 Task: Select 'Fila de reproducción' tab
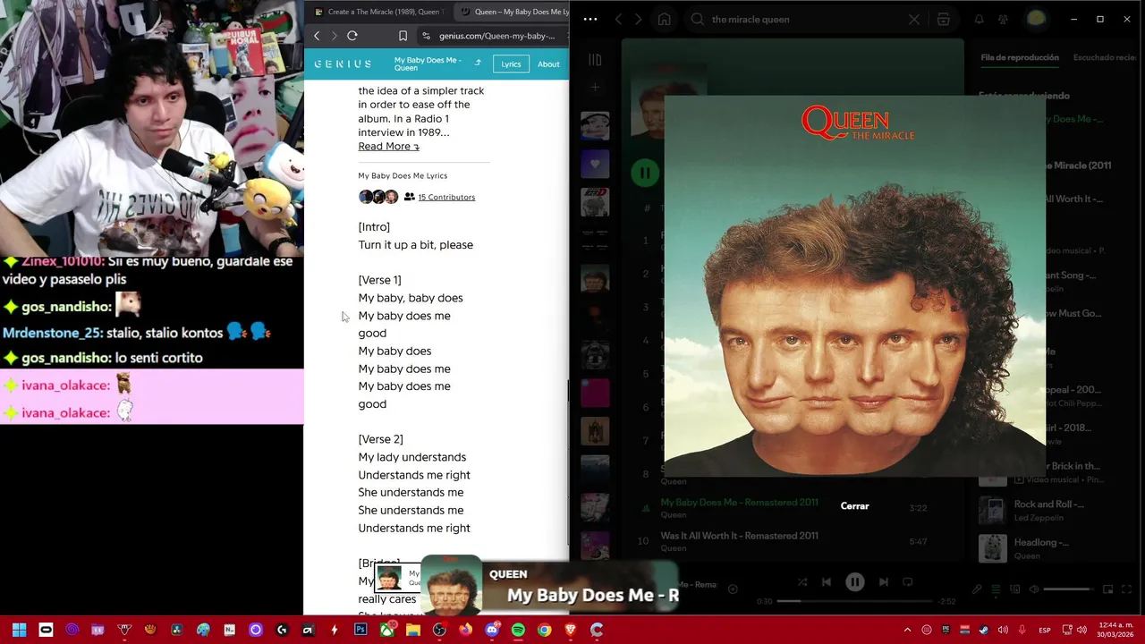(x=1020, y=57)
